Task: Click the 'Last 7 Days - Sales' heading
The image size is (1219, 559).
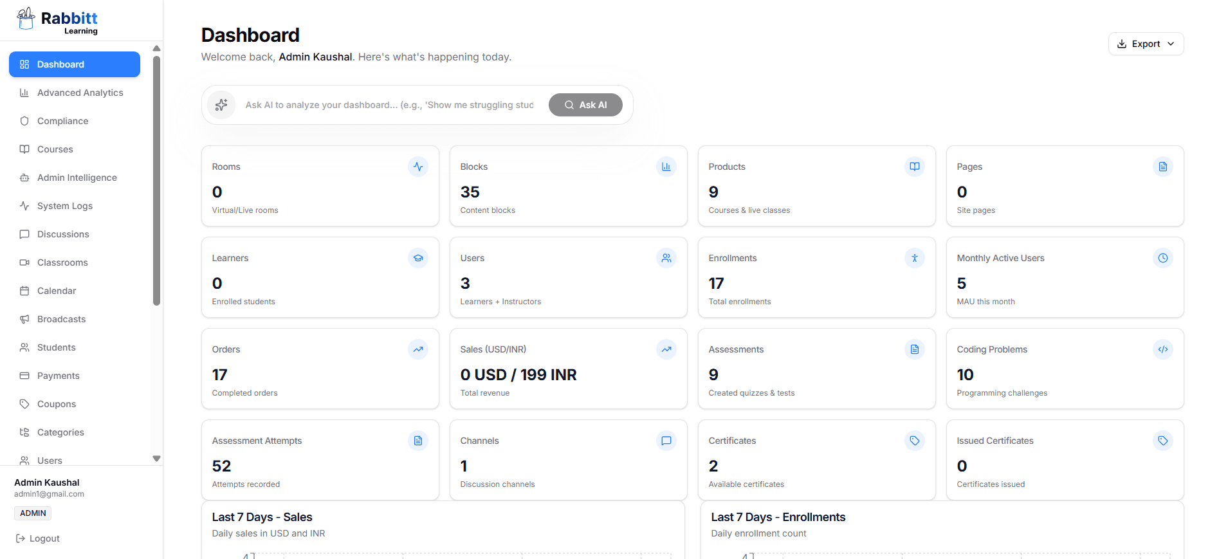Action: tap(262, 517)
